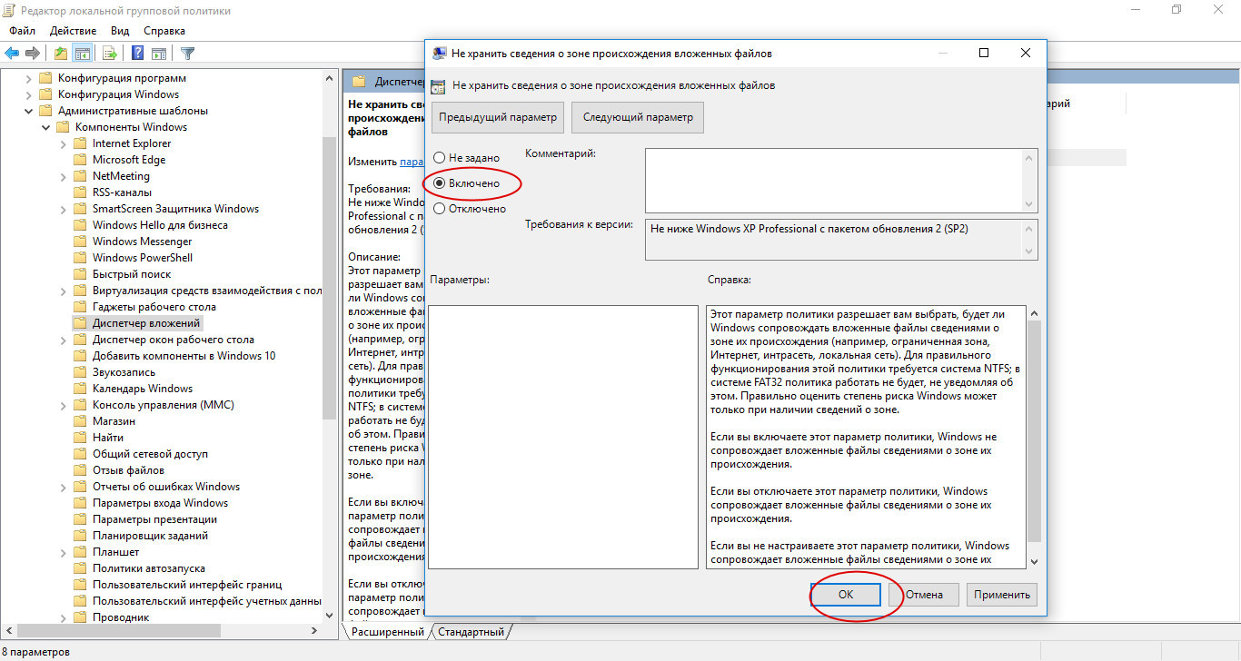The height and width of the screenshot is (661, 1241).
Task: Expand the Диспетчер окон рабочего стола folder
Action: pos(63,340)
